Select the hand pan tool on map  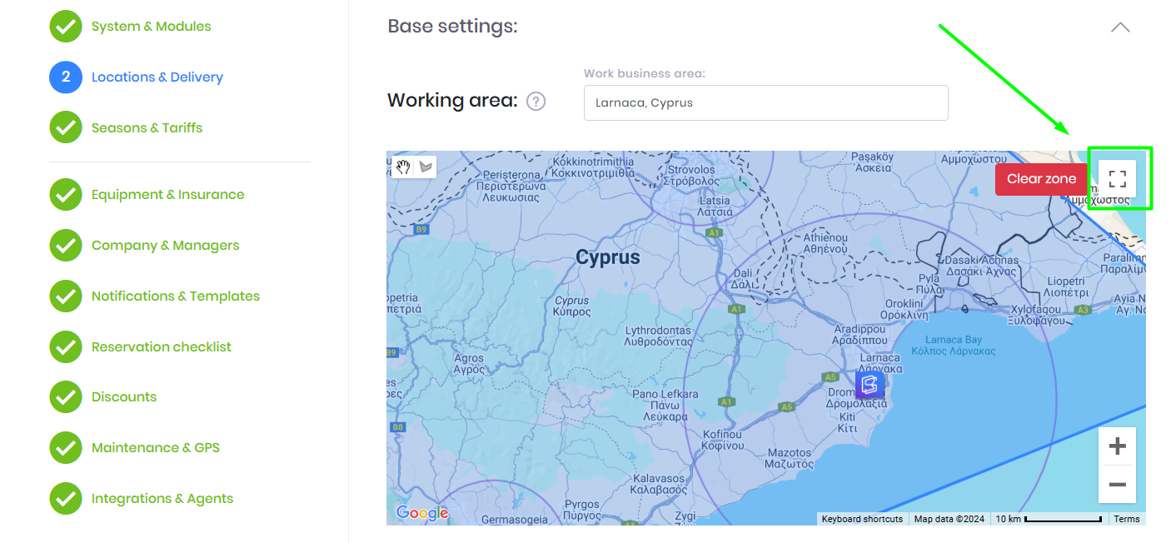click(x=403, y=167)
